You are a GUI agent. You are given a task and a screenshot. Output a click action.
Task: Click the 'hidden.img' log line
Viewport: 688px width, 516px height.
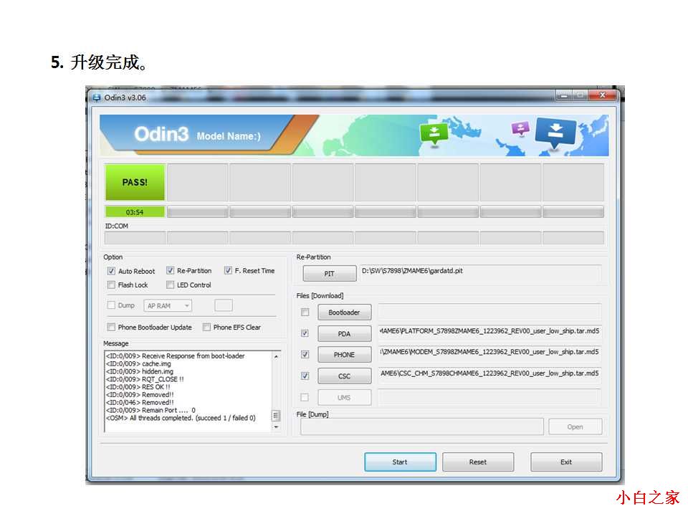tap(140, 372)
